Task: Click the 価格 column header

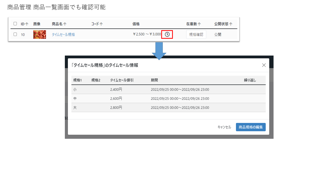Action: coord(136,24)
